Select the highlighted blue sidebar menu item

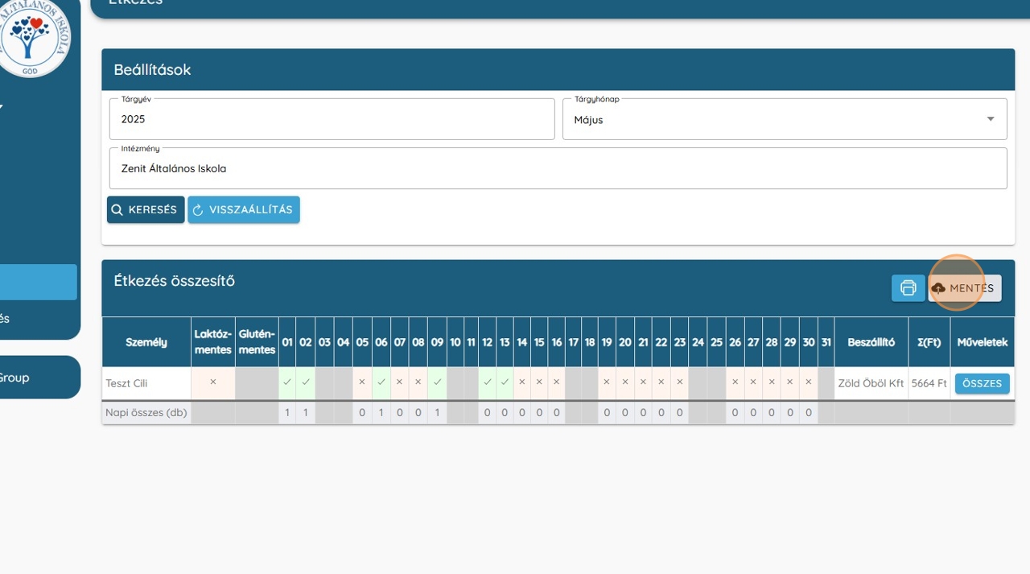click(x=38, y=283)
